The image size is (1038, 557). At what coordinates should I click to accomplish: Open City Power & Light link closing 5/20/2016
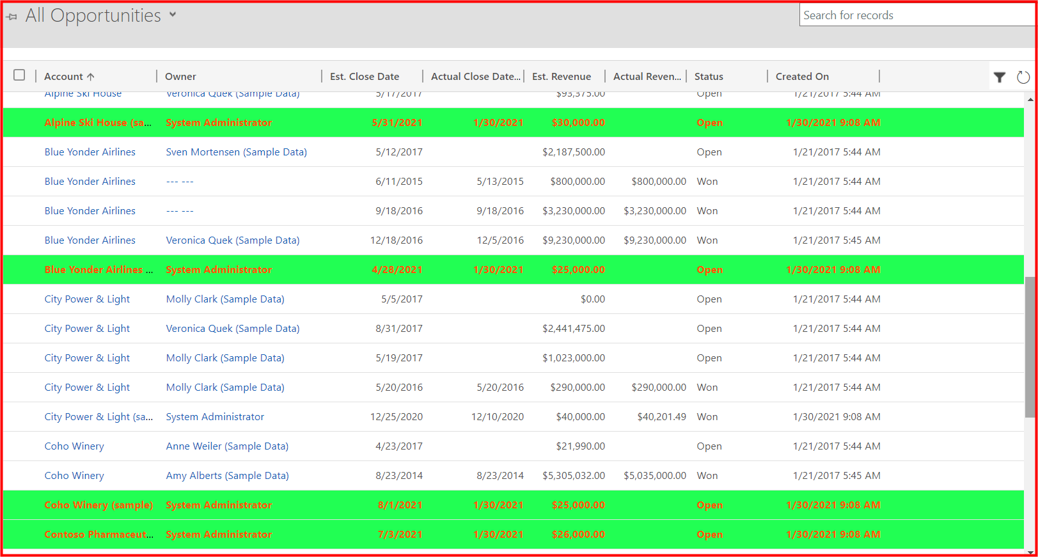point(87,387)
